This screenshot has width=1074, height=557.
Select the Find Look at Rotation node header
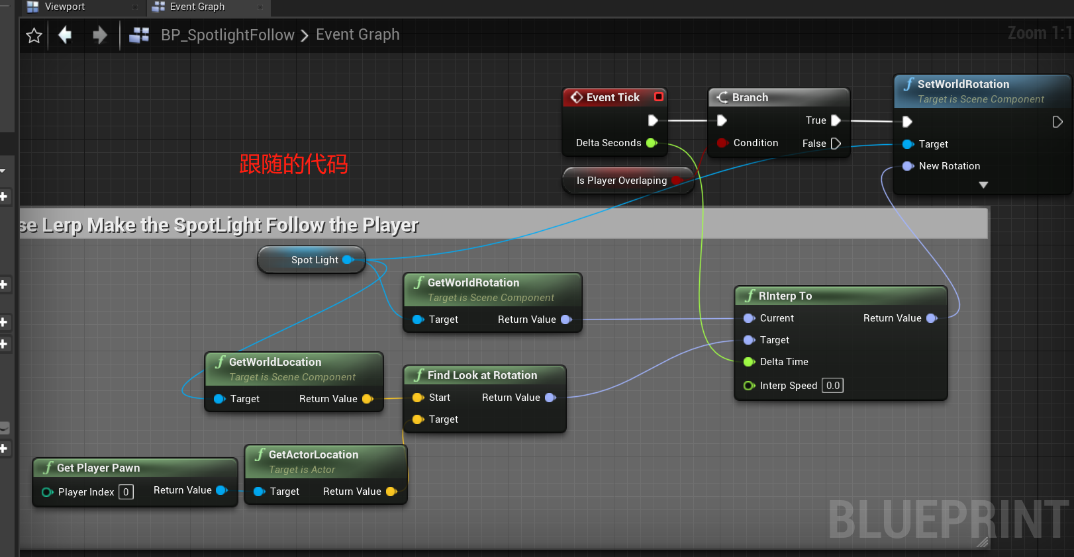tap(485, 375)
